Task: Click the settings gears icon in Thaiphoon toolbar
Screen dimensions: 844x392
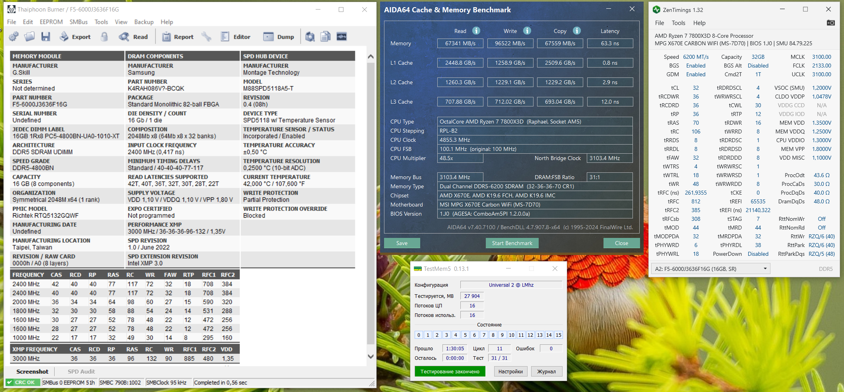Action: 14,37
